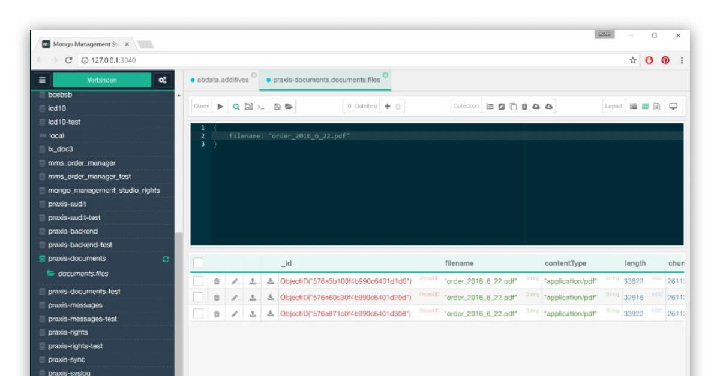This screenshot has height=376, width=720.
Task: Add a new document with the plus icon
Action: (388, 107)
